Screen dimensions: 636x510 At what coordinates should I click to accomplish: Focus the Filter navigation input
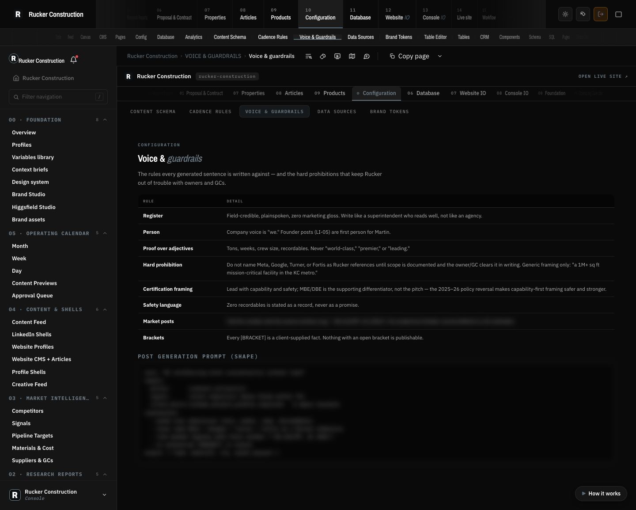tap(58, 97)
